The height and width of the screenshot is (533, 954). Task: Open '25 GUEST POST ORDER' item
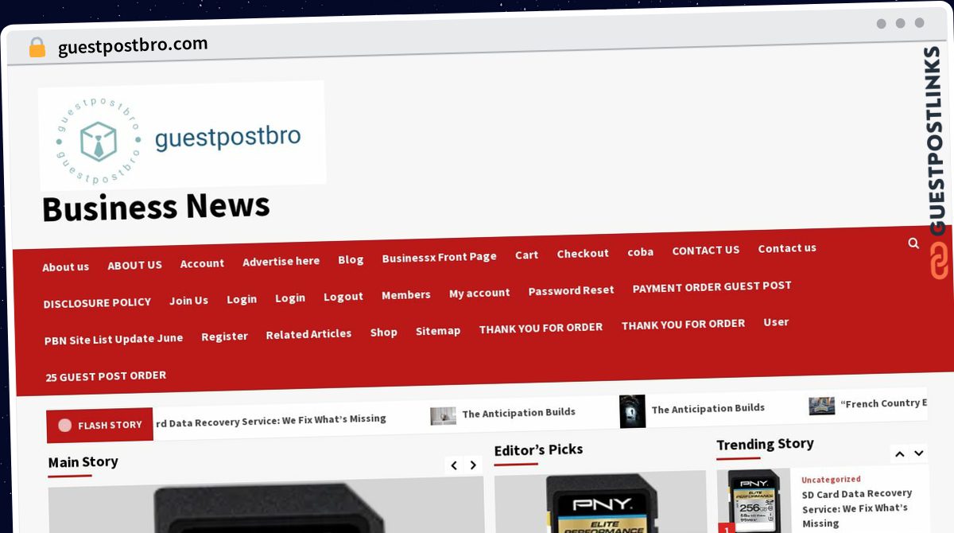pos(106,376)
